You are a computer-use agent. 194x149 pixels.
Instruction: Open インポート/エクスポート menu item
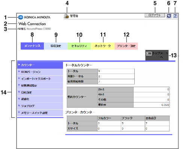pos(40,79)
